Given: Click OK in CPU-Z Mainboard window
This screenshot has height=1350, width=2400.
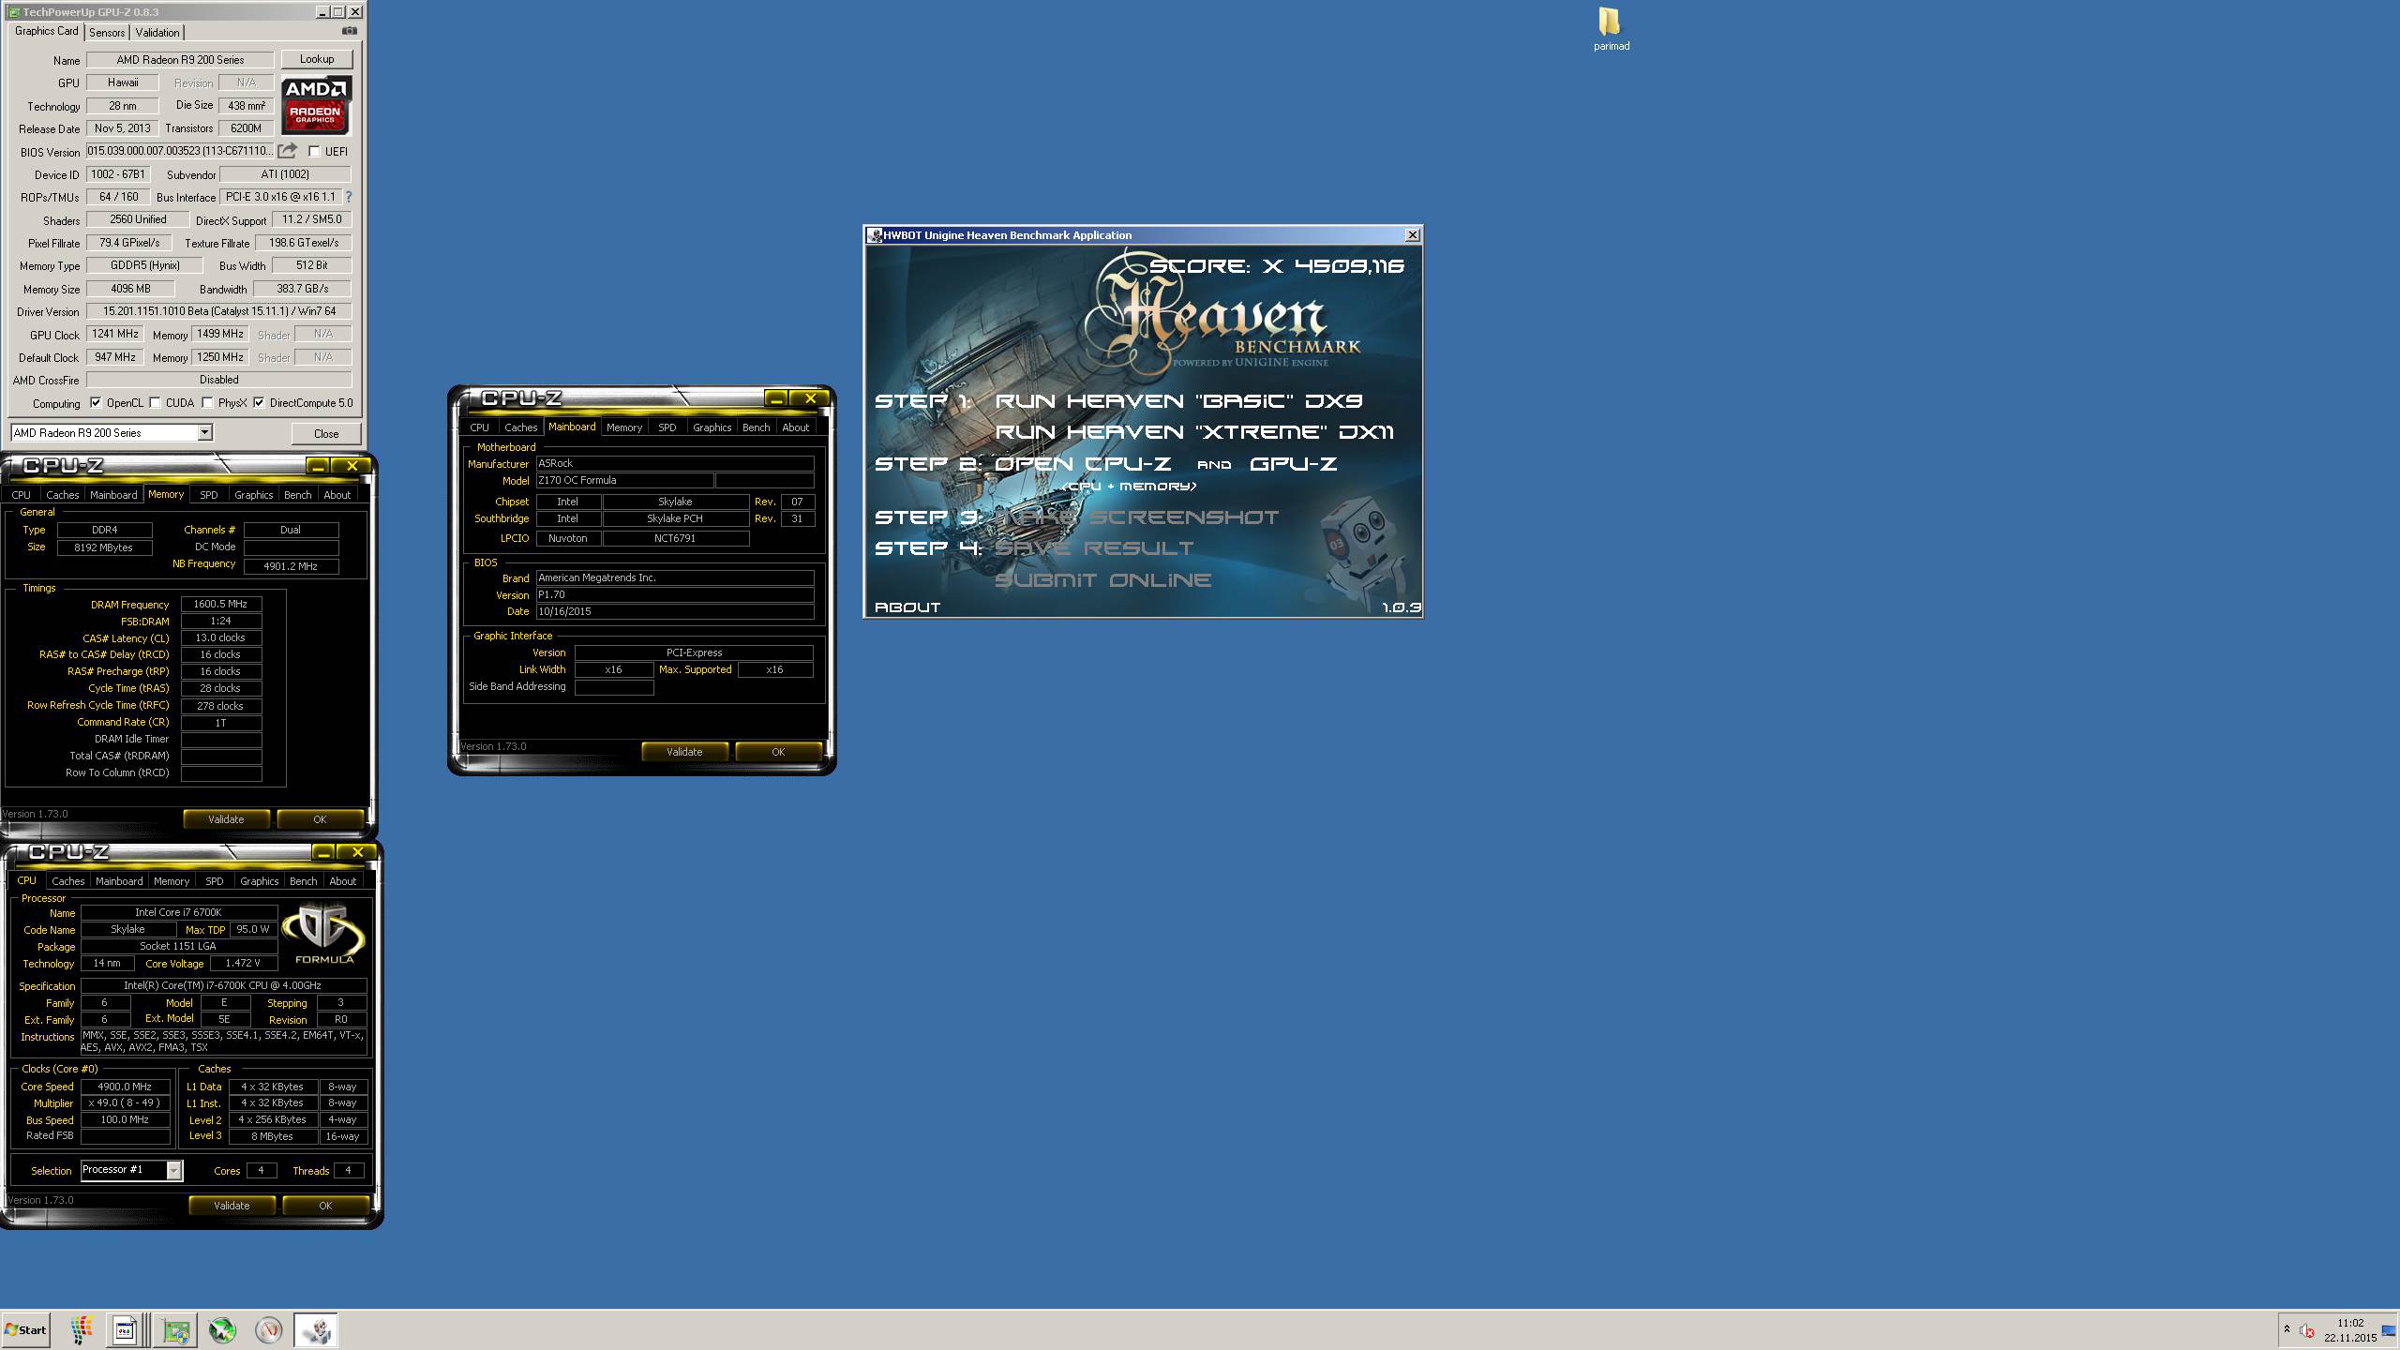Looking at the screenshot, I should pyautogui.click(x=778, y=752).
